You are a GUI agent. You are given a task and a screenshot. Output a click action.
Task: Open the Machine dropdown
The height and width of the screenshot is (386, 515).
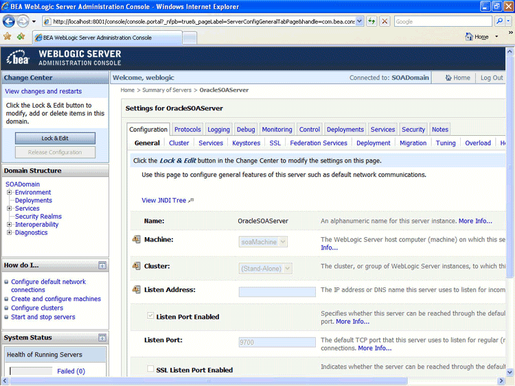click(x=263, y=242)
